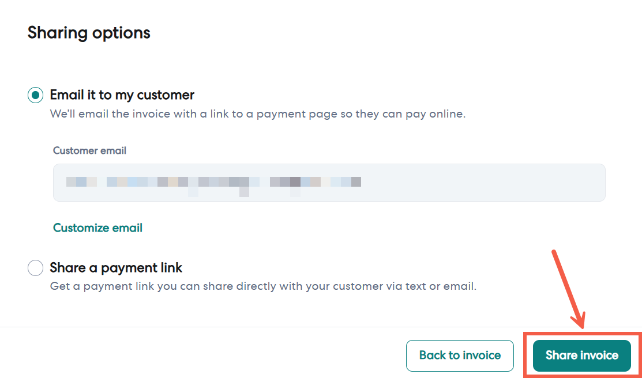
Task: Open the Customize email link
Action: click(97, 228)
